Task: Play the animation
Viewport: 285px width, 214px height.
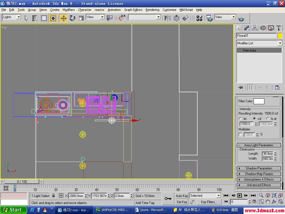Action: 240,196
